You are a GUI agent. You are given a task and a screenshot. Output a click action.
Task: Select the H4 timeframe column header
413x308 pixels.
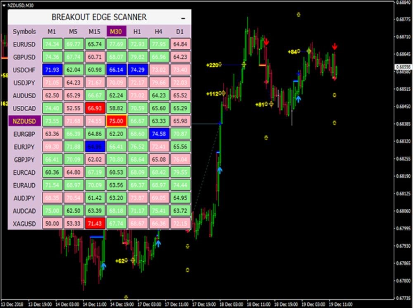(x=159, y=31)
